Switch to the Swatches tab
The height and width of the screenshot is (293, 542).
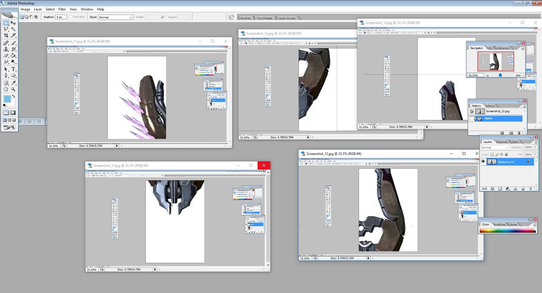point(499,225)
